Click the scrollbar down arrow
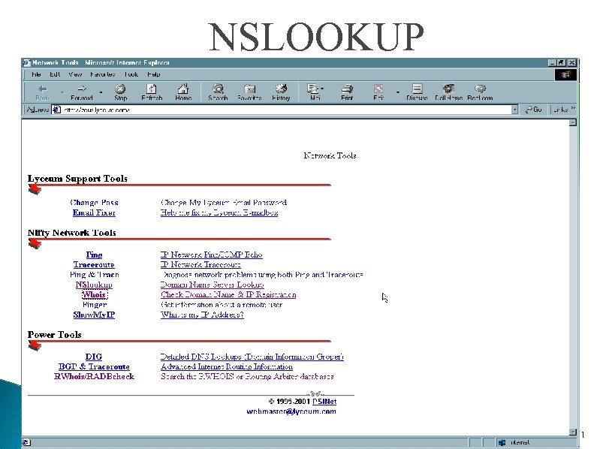600x449 pixels. (573, 432)
